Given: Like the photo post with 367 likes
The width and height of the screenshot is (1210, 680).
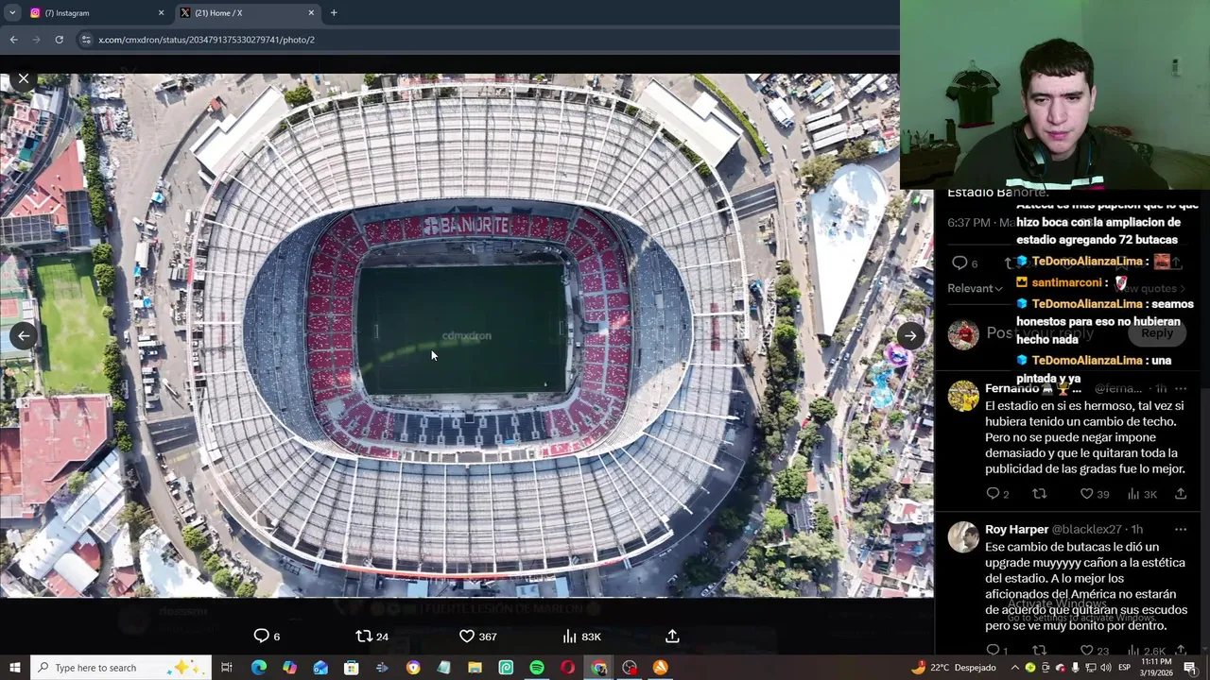Looking at the screenshot, I should pyautogui.click(x=477, y=637).
